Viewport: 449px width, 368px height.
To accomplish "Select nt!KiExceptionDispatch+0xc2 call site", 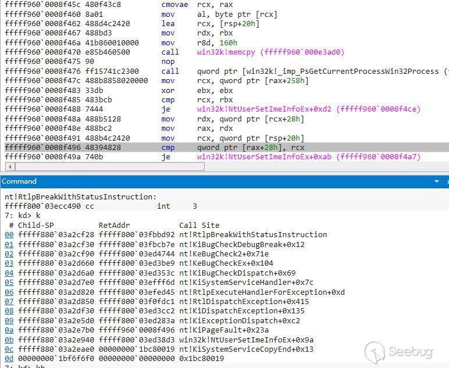I will 240,320.
